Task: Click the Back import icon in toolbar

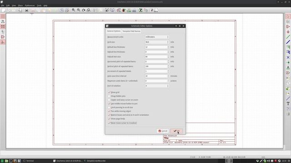Action: click(156, 10)
